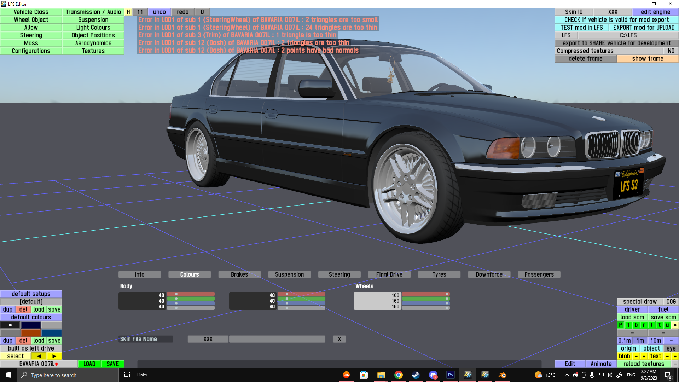Open the Vehicle Class options
This screenshot has height=382, width=679.
click(31, 12)
